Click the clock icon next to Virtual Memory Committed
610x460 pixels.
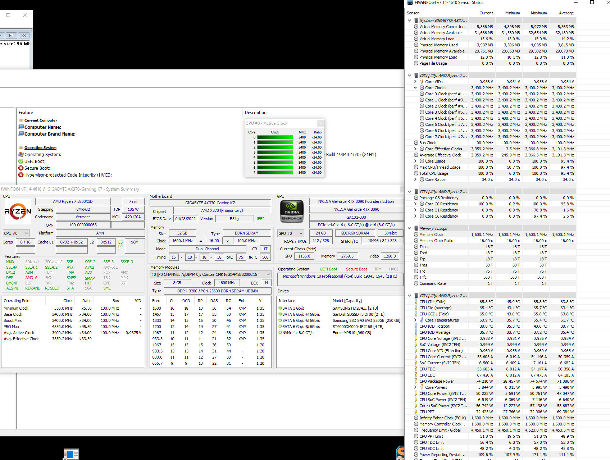pyautogui.click(x=416, y=27)
